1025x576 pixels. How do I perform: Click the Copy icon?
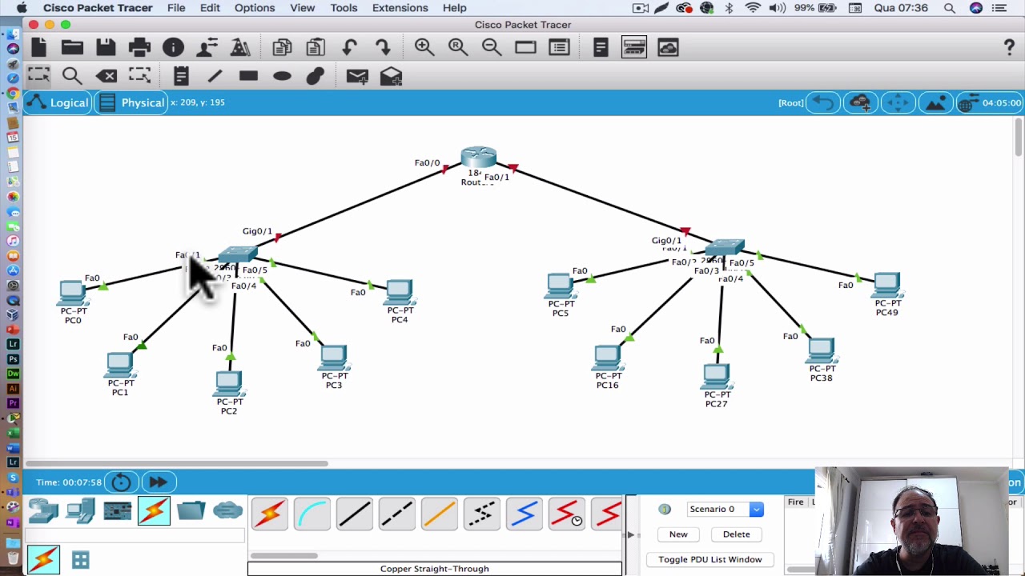[282, 48]
